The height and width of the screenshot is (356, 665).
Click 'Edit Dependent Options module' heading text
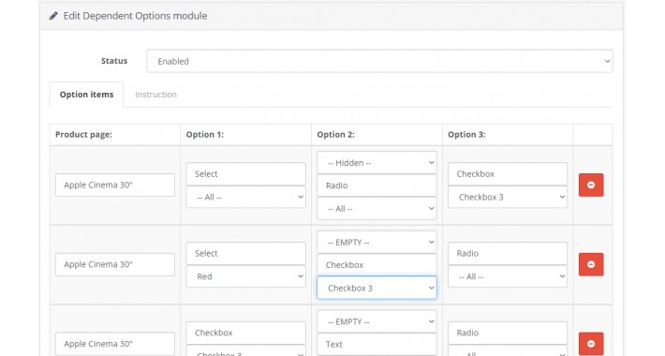pos(135,16)
